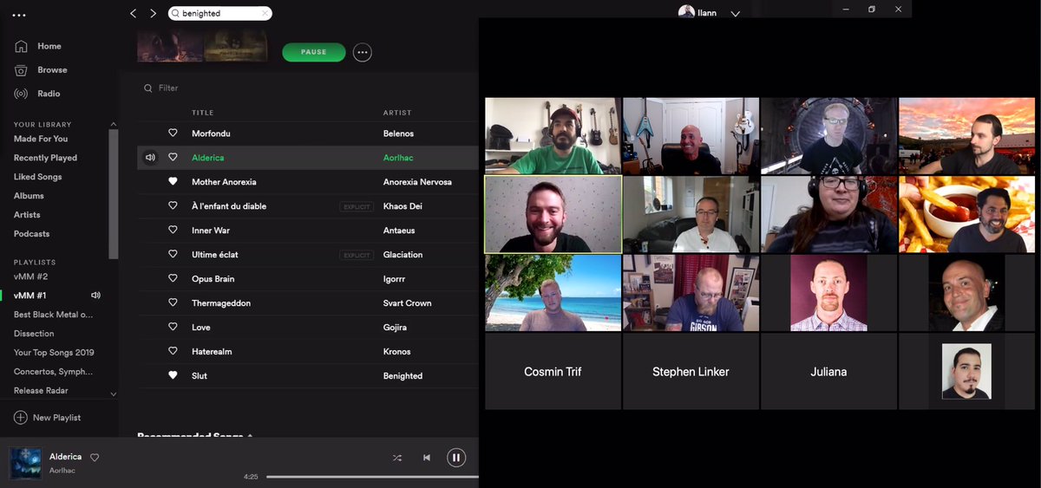
Task: Unlike the song Mother Anorexia
Action: tap(173, 182)
